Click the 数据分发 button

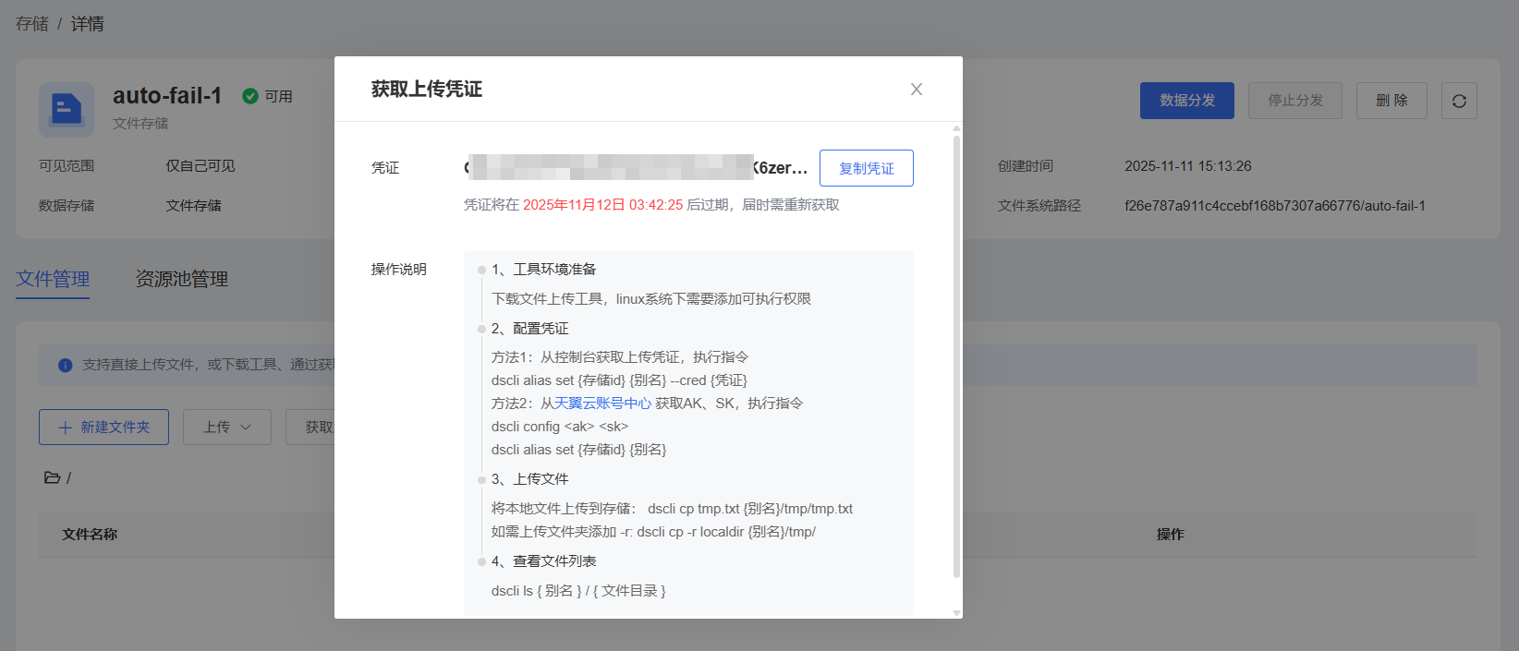(x=1186, y=101)
